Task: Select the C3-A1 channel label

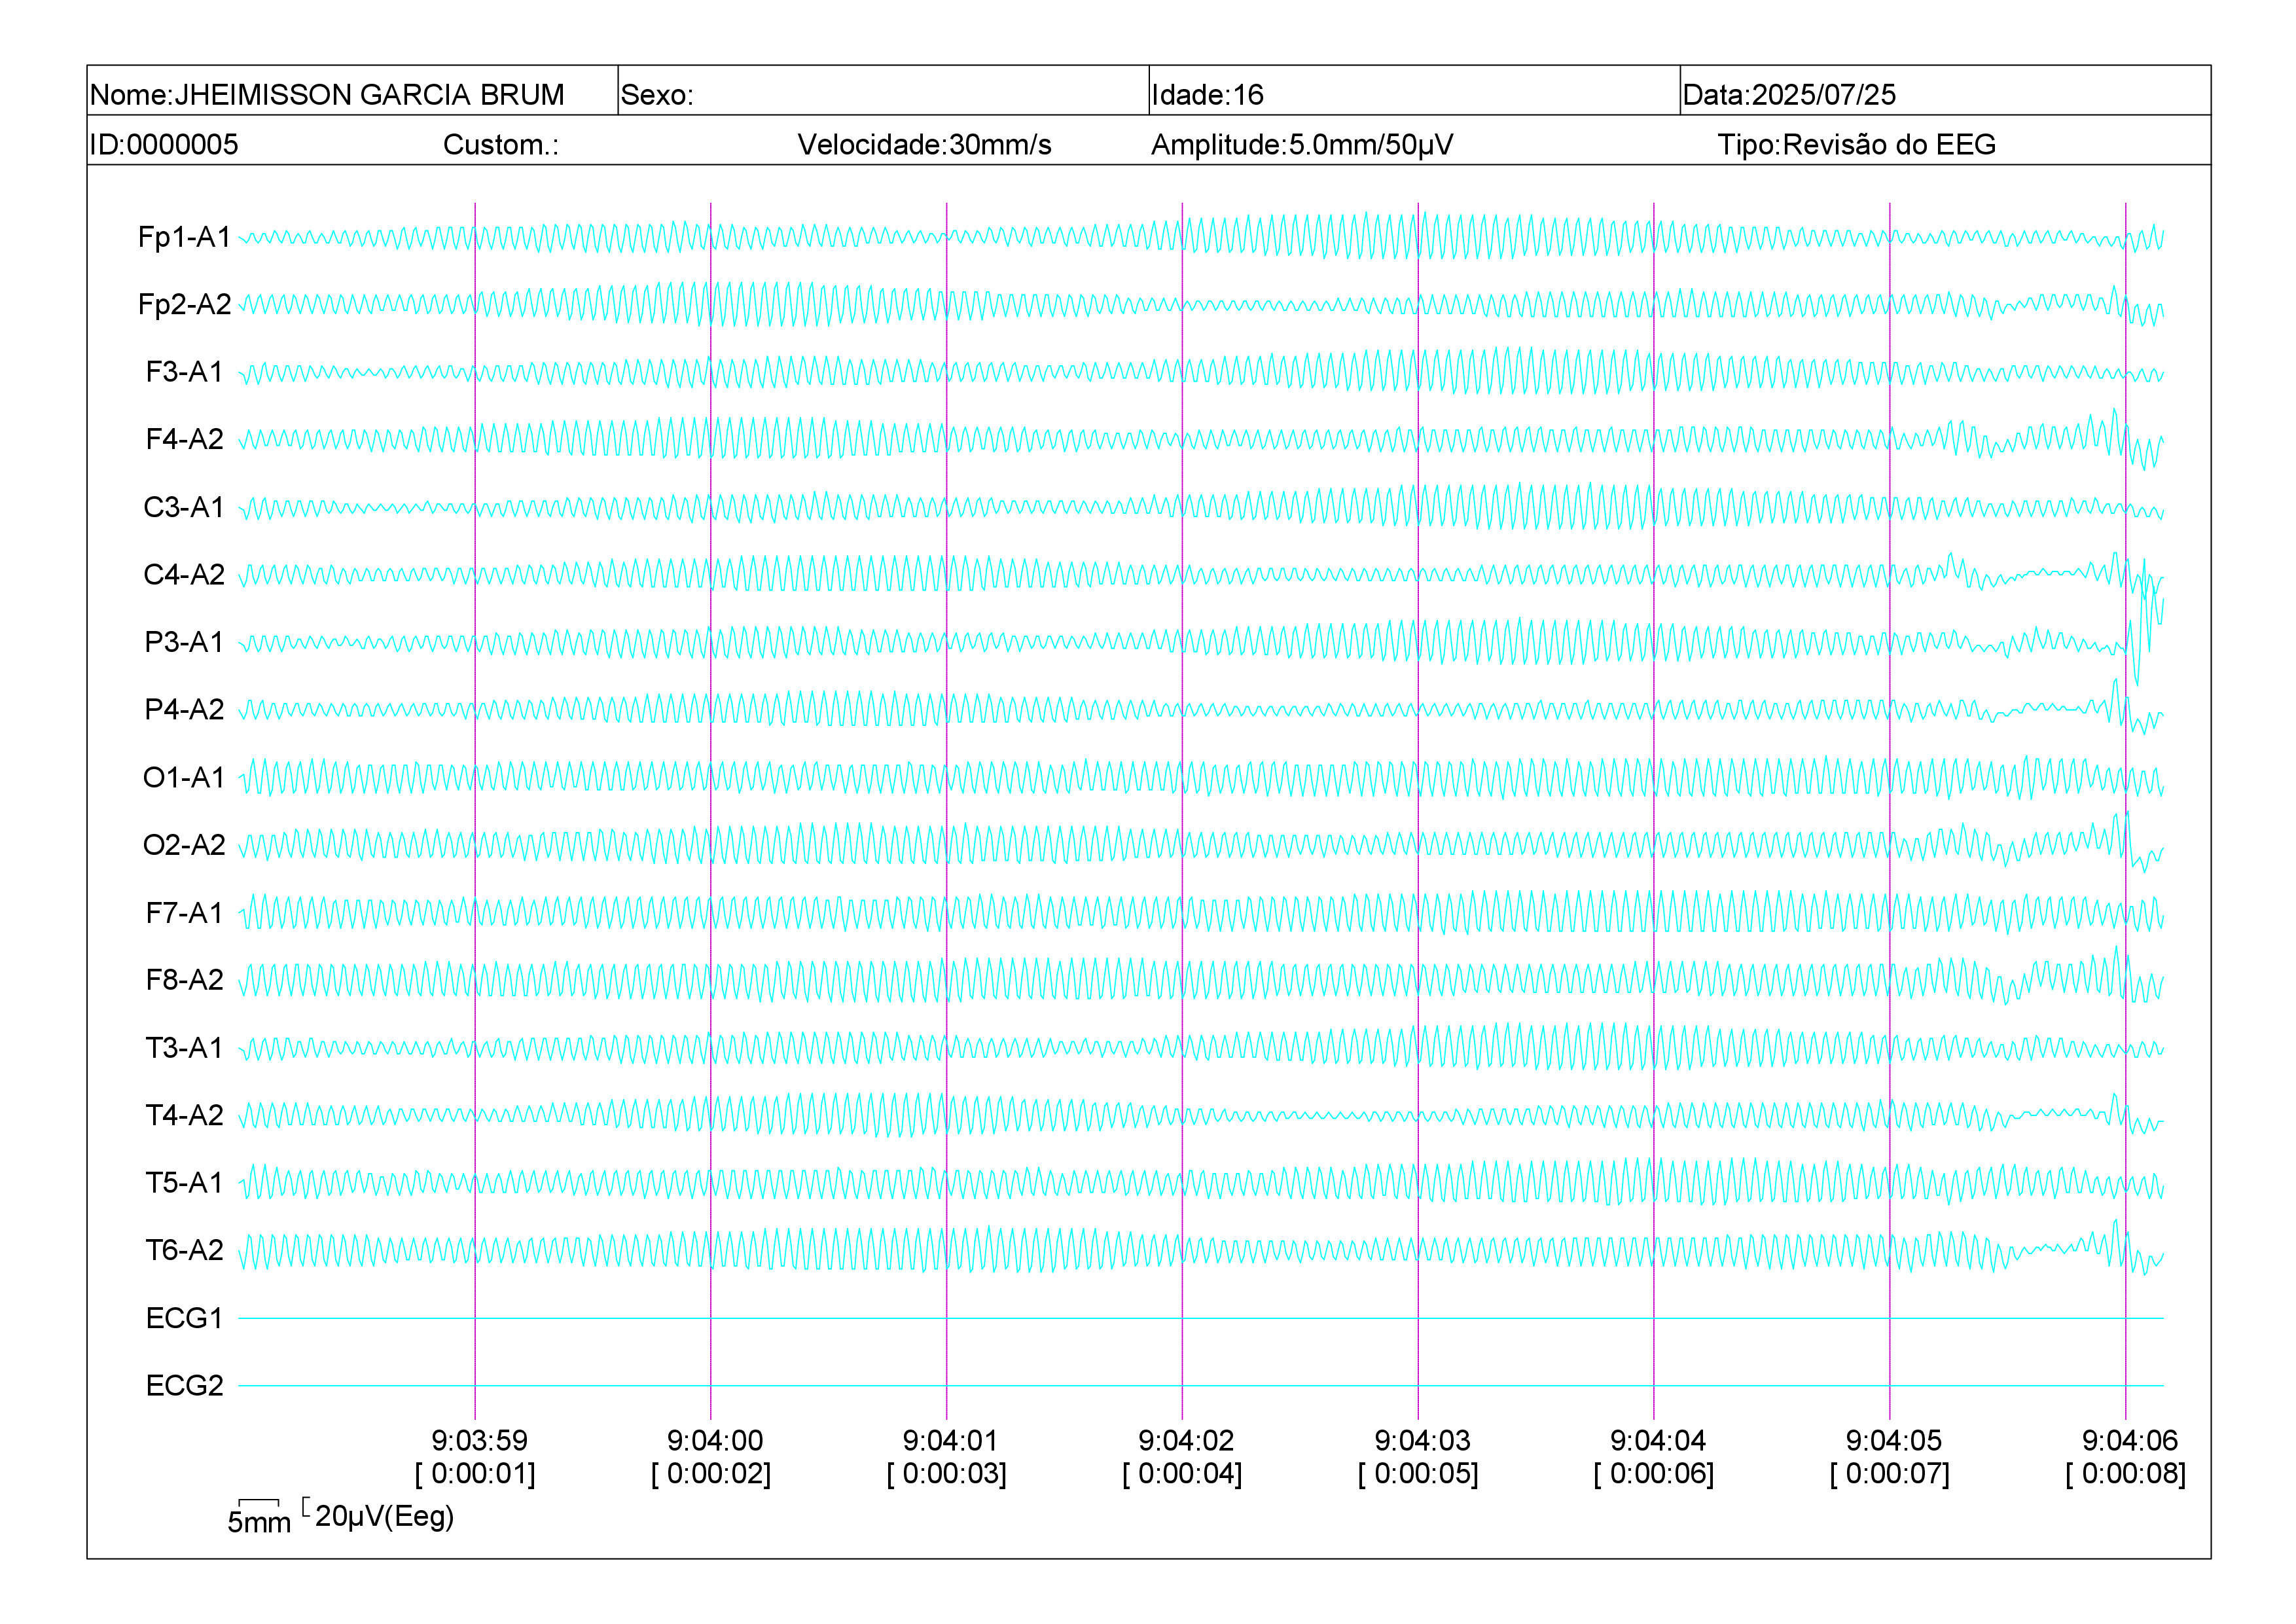Action: pos(184,507)
